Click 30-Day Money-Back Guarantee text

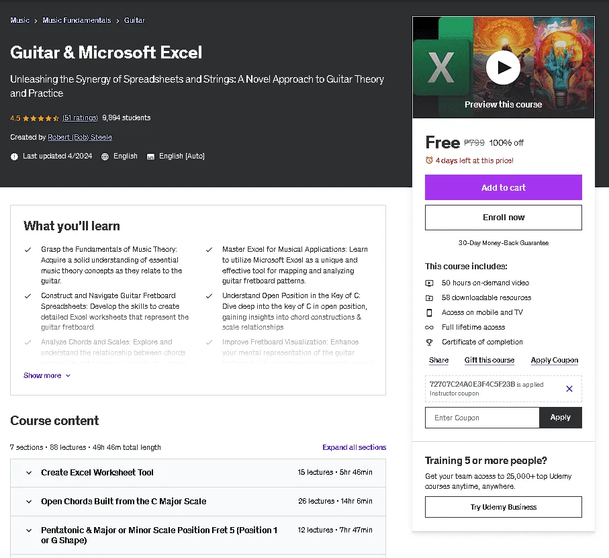pyautogui.click(x=504, y=243)
